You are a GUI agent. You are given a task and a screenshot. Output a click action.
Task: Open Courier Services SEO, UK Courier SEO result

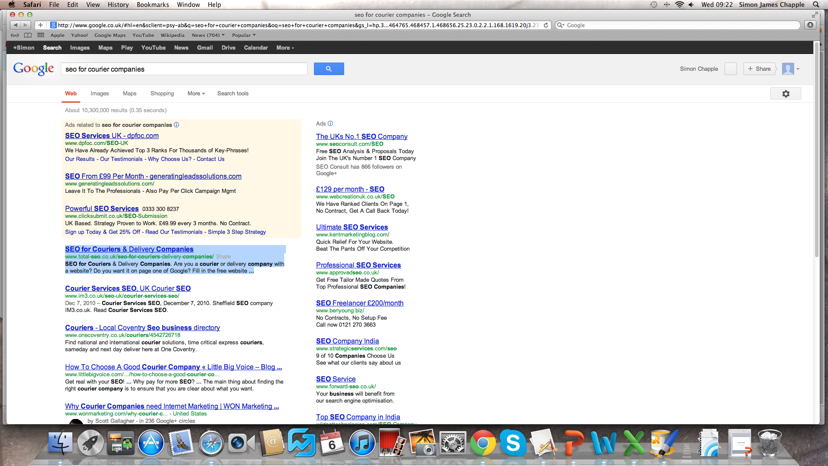coord(128,289)
